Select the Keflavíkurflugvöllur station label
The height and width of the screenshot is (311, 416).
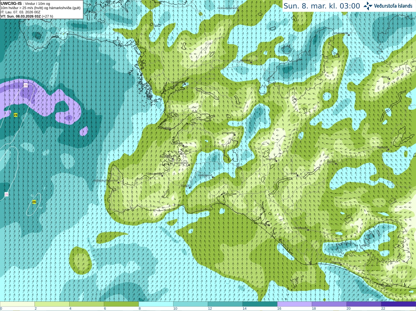[x=106, y=180]
